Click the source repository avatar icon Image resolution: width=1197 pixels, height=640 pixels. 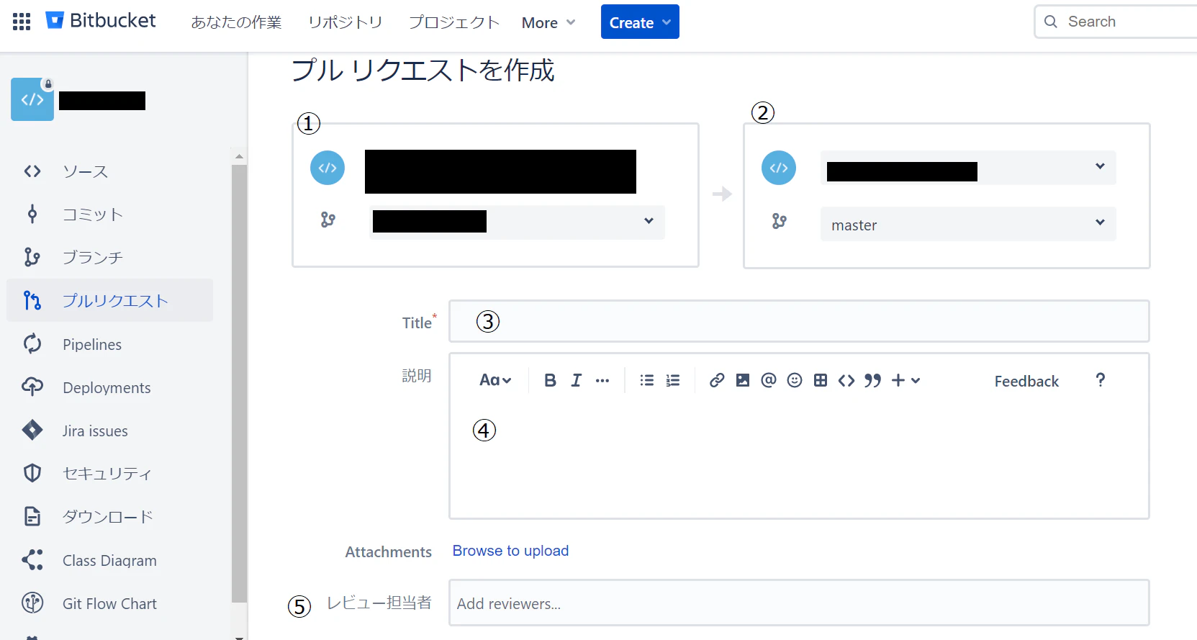(328, 168)
